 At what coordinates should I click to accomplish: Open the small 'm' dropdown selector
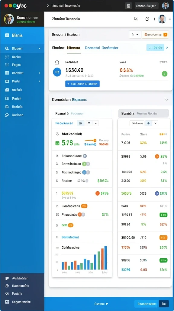click(x=135, y=35)
